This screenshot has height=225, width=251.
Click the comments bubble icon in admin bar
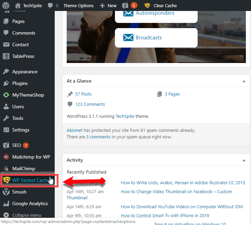click(51, 5)
